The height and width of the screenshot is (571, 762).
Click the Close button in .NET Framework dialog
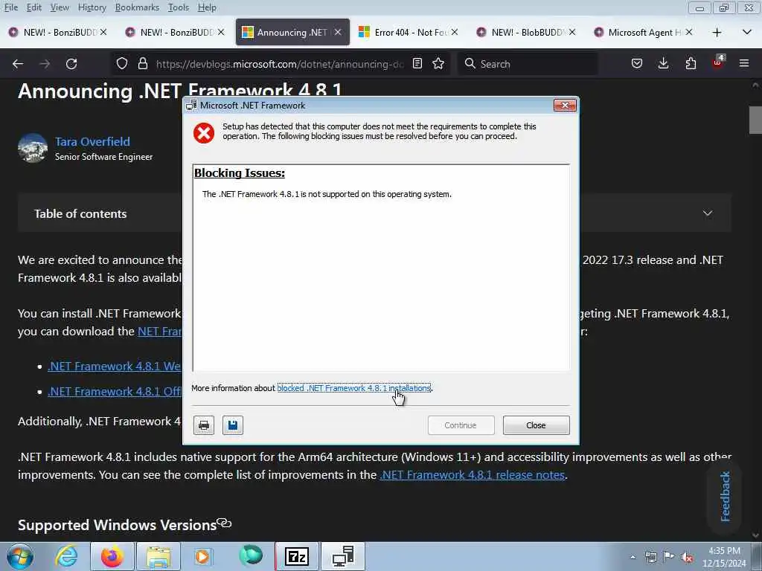536,425
